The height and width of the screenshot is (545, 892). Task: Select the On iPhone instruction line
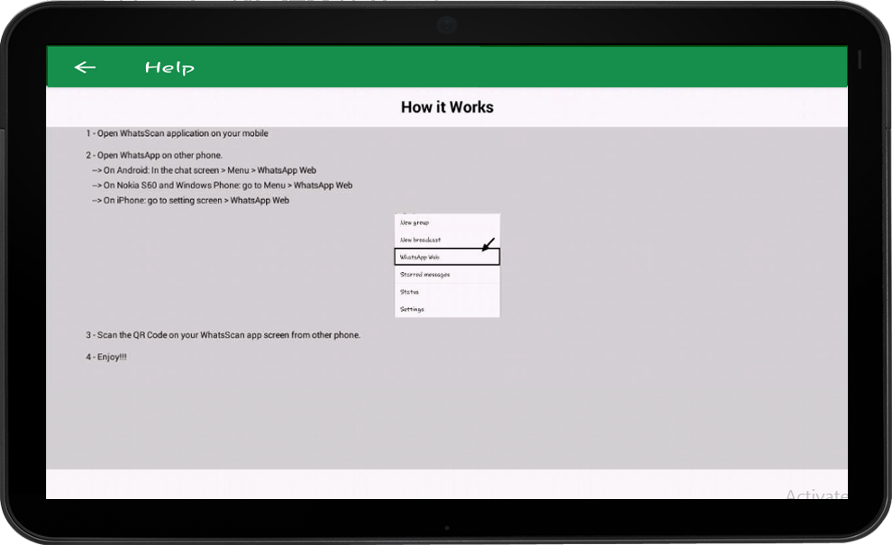[x=191, y=200]
